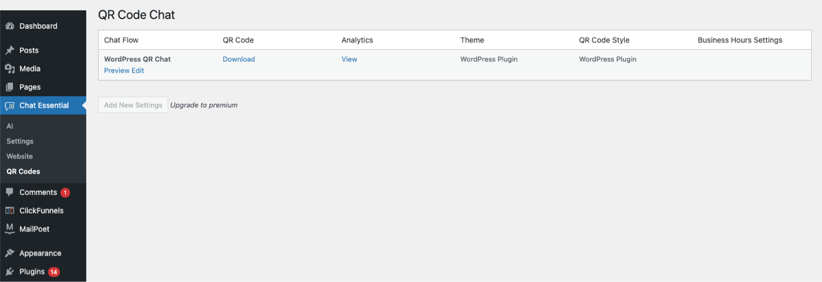This screenshot has width=822, height=282.
Task: Open the AI submenu item
Action: pyautogui.click(x=10, y=126)
